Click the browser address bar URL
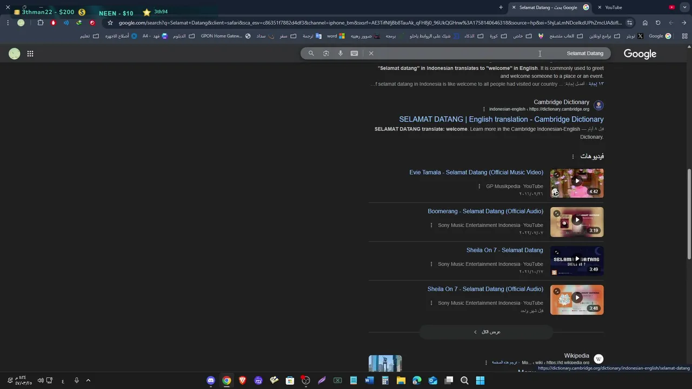This screenshot has width=692, height=389. coord(370,23)
